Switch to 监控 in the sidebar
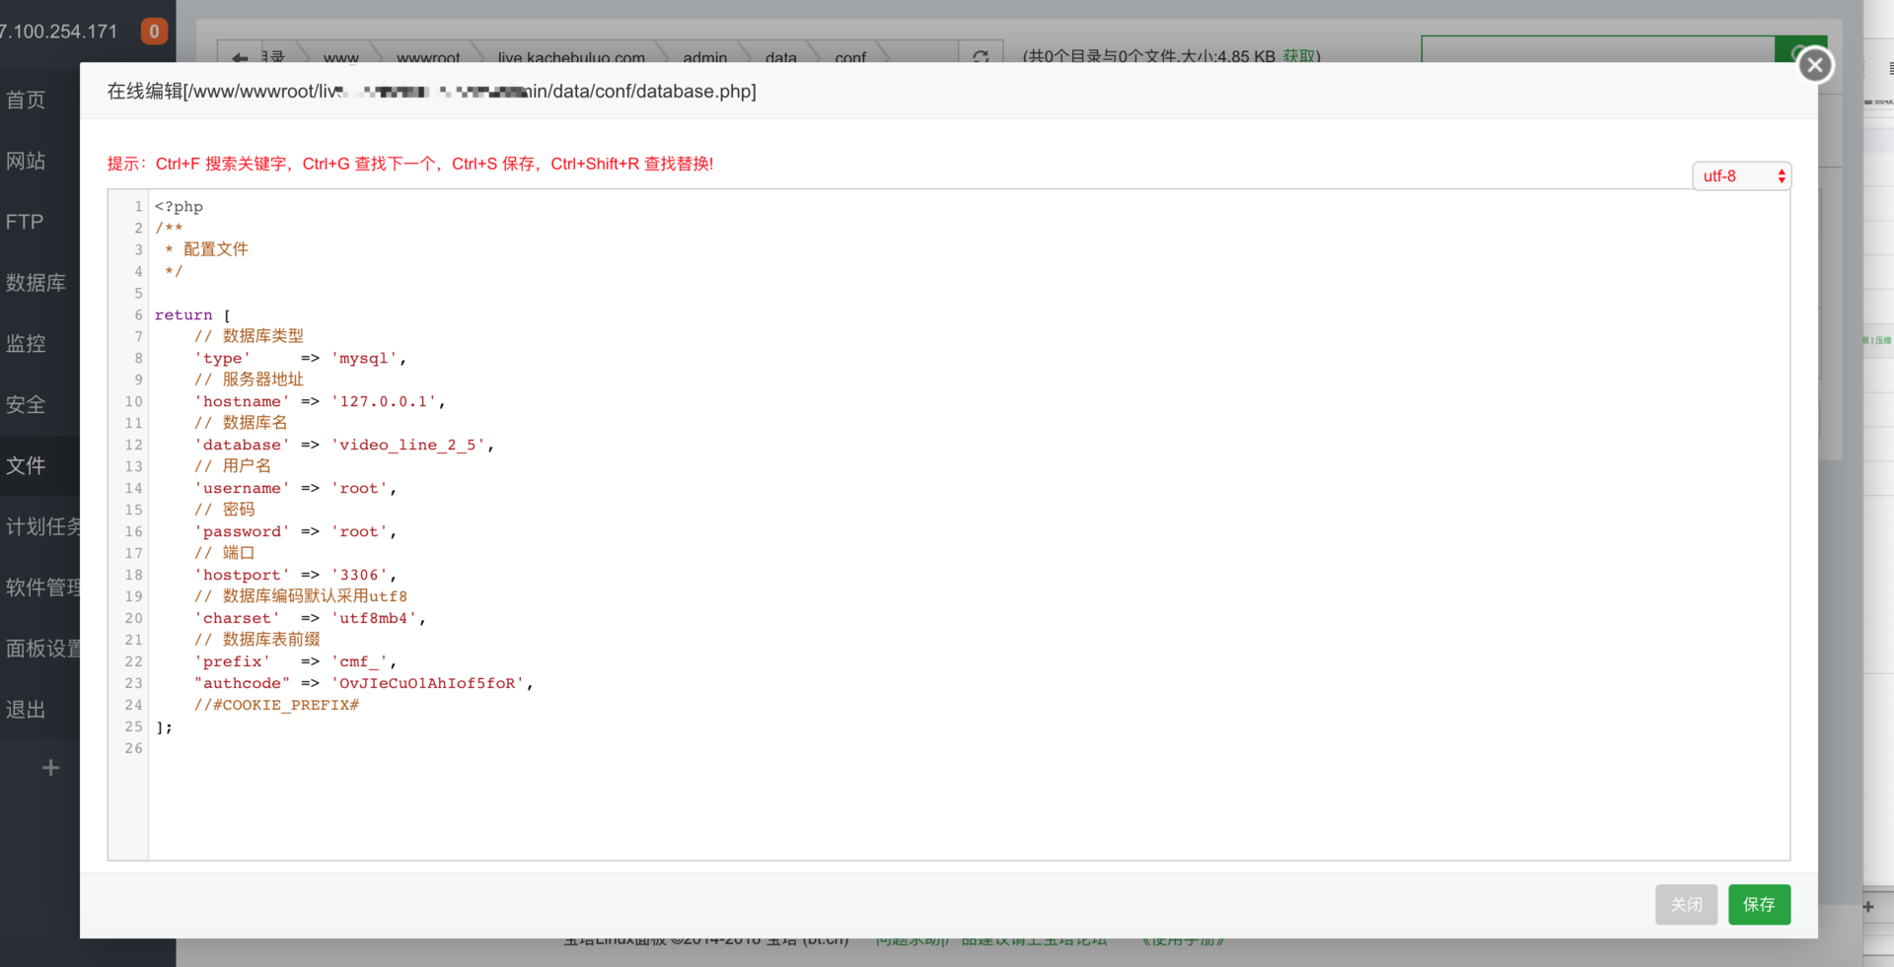Viewport: 1894px width, 967px height. [27, 344]
